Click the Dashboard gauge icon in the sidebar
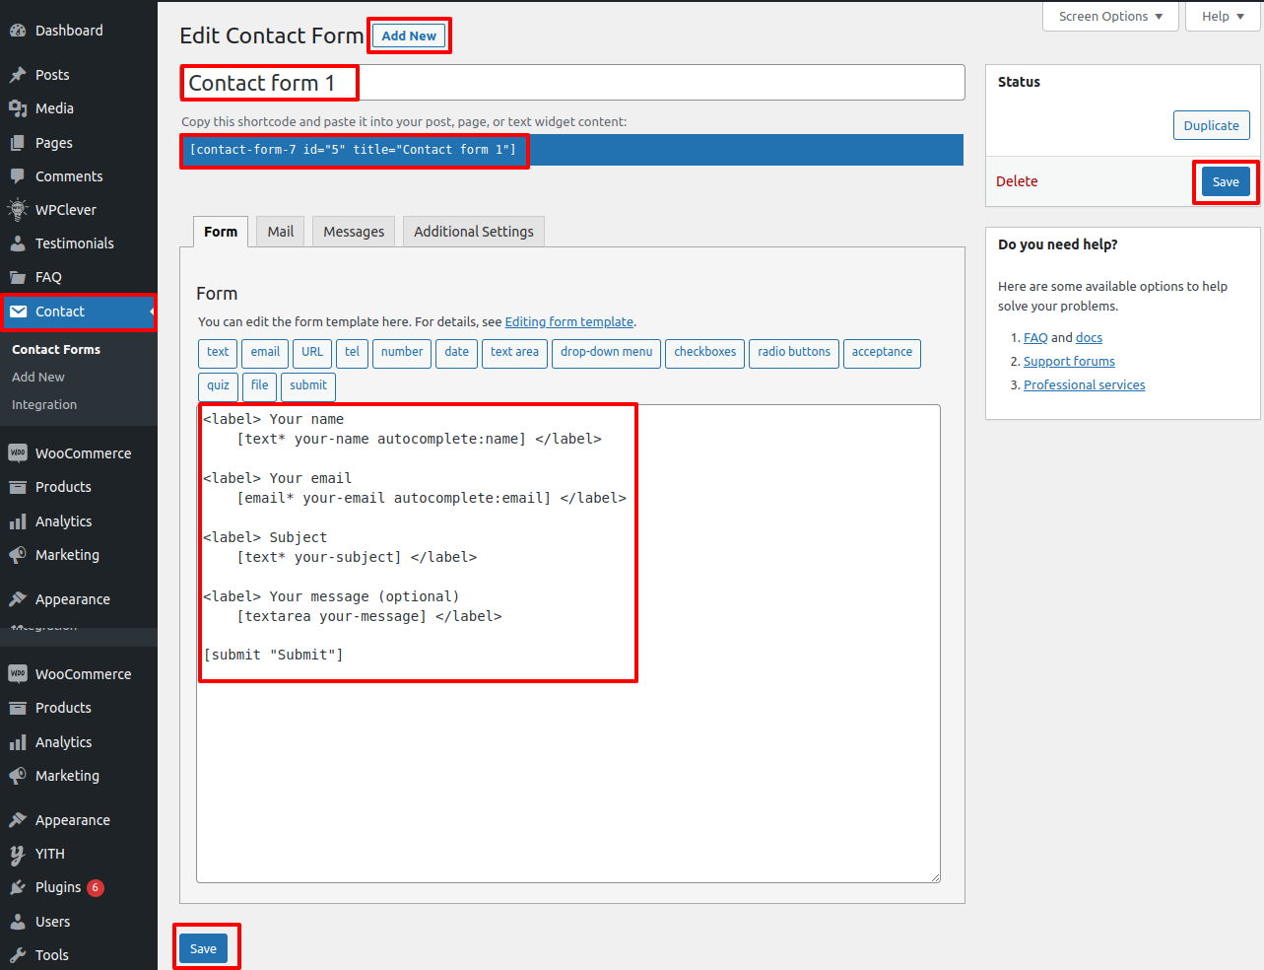Viewport: 1264px width, 970px height. (18, 31)
